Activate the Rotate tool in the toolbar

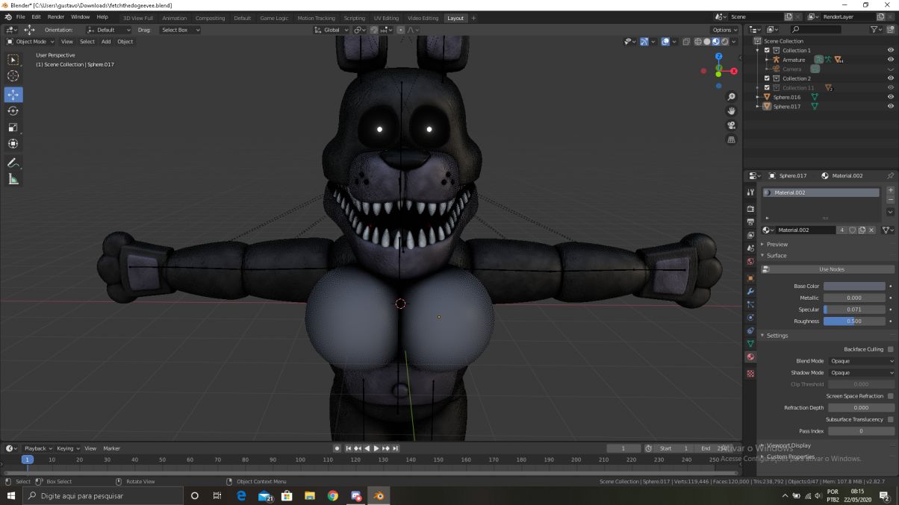(x=13, y=111)
